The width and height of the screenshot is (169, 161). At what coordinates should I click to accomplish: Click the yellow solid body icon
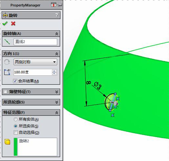[7, 142]
